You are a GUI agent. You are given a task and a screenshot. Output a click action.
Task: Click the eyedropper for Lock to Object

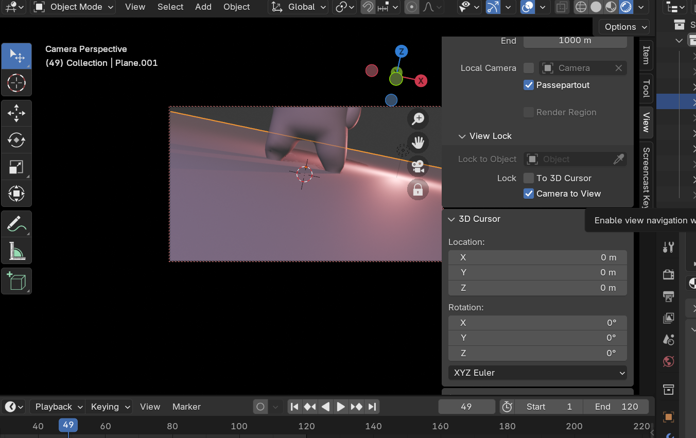point(618,160)
